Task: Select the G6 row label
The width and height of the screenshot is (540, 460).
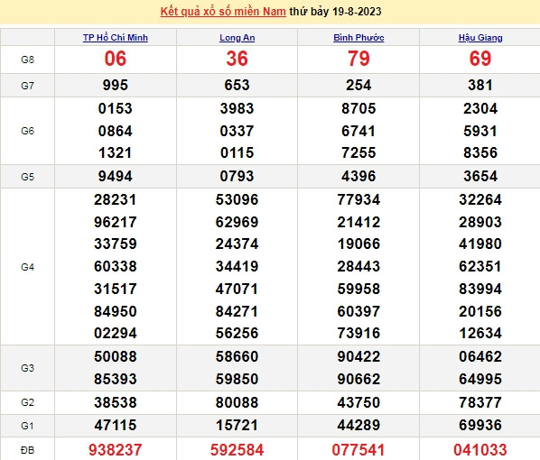Action: click(28, 131)
